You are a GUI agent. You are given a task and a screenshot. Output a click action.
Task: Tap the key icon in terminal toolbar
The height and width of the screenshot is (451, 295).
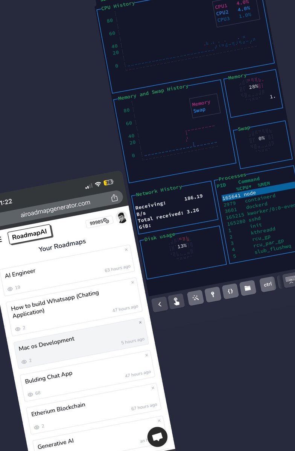point(213,294)
